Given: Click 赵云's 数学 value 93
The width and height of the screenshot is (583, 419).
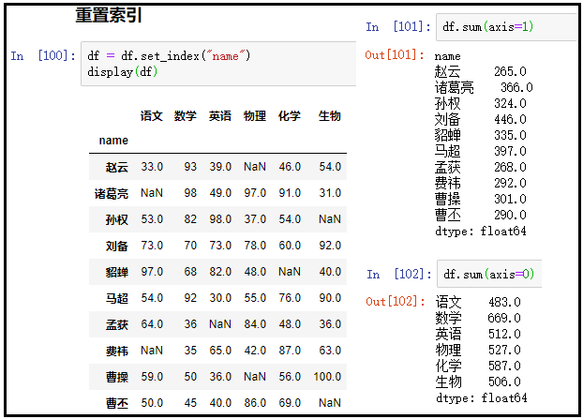Looking at the screenshot, I should pyautogui.click(x=190, y=167).
